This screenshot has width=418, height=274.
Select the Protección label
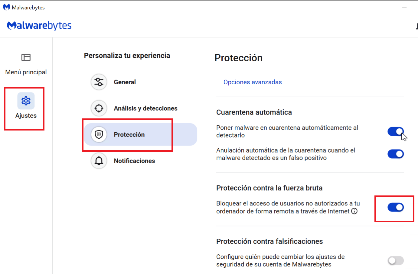tap(129, 135)
